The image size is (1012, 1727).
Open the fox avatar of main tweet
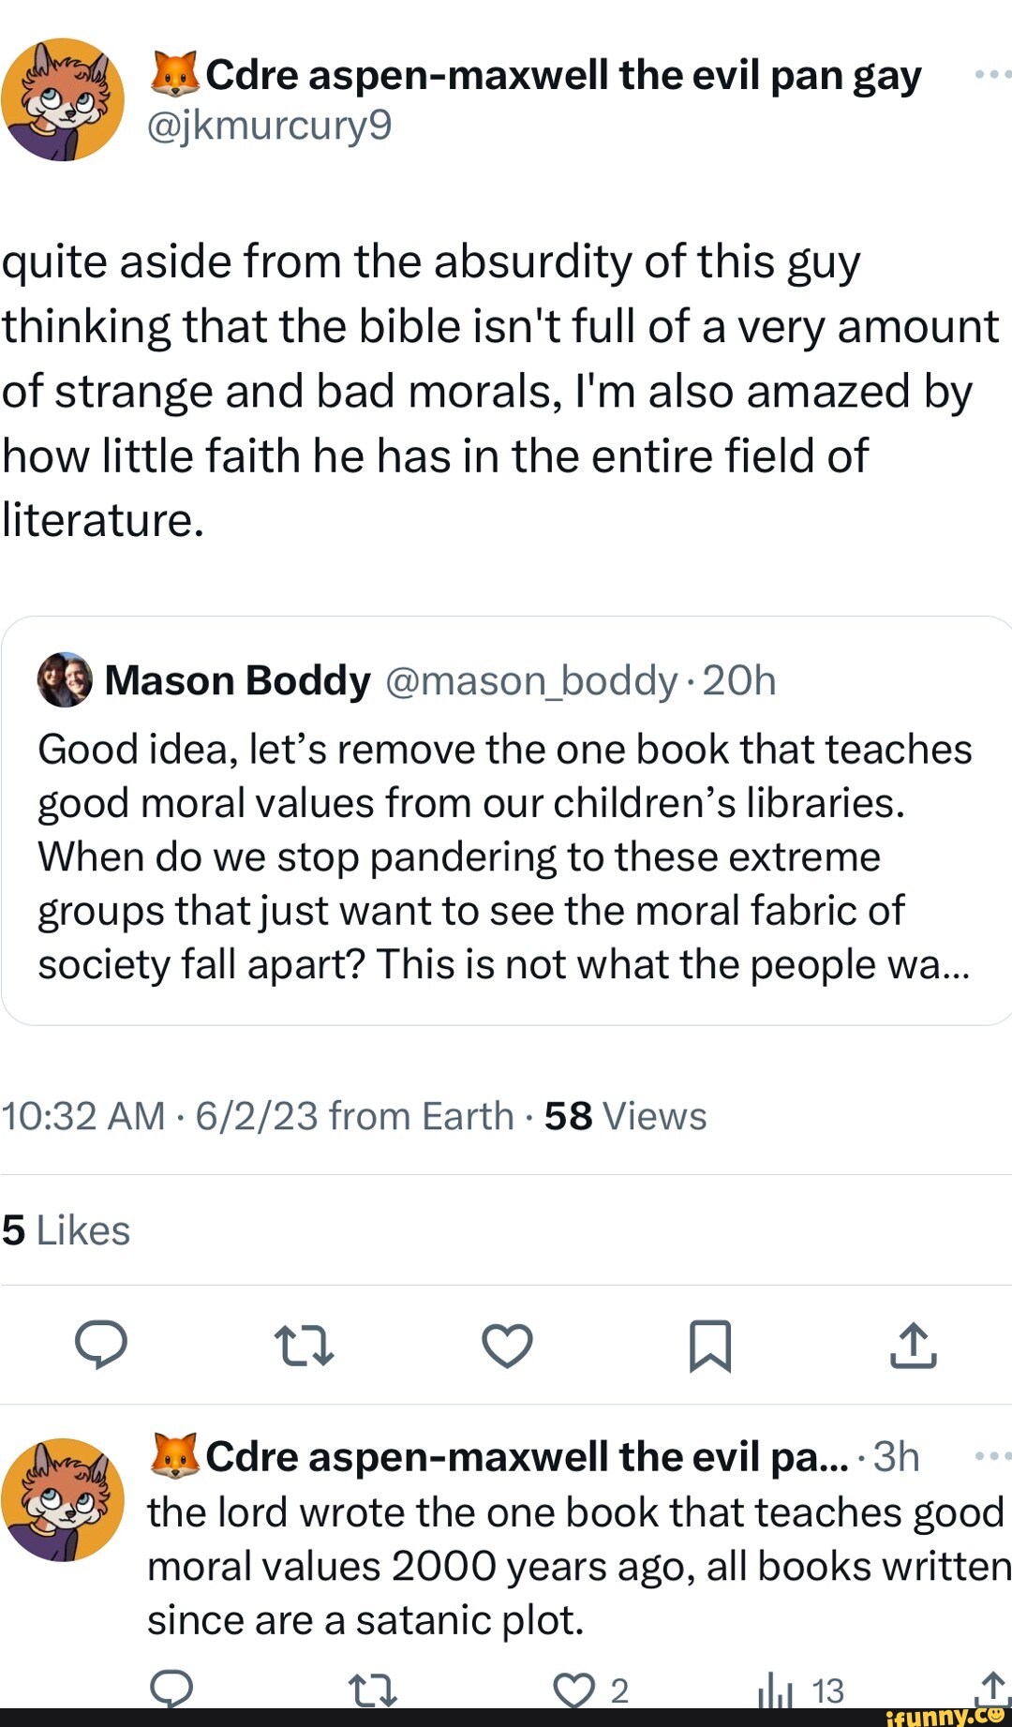point(63,99)
